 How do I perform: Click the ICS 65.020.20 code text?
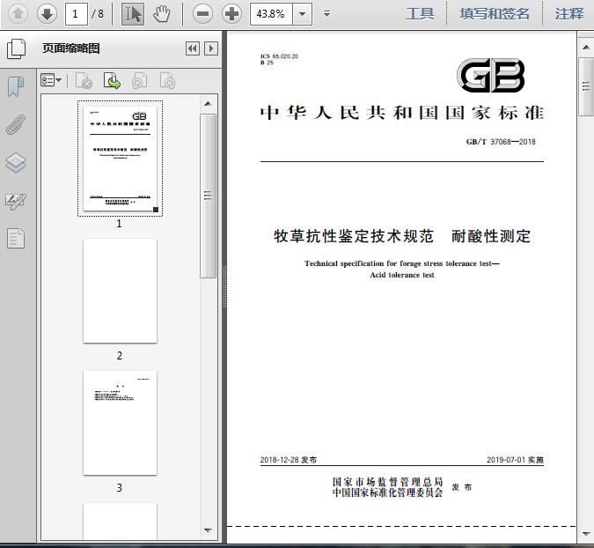[279, 56]
